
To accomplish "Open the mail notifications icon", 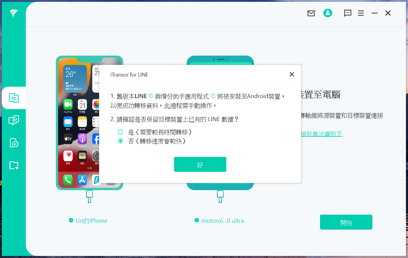I will point(311,13).
